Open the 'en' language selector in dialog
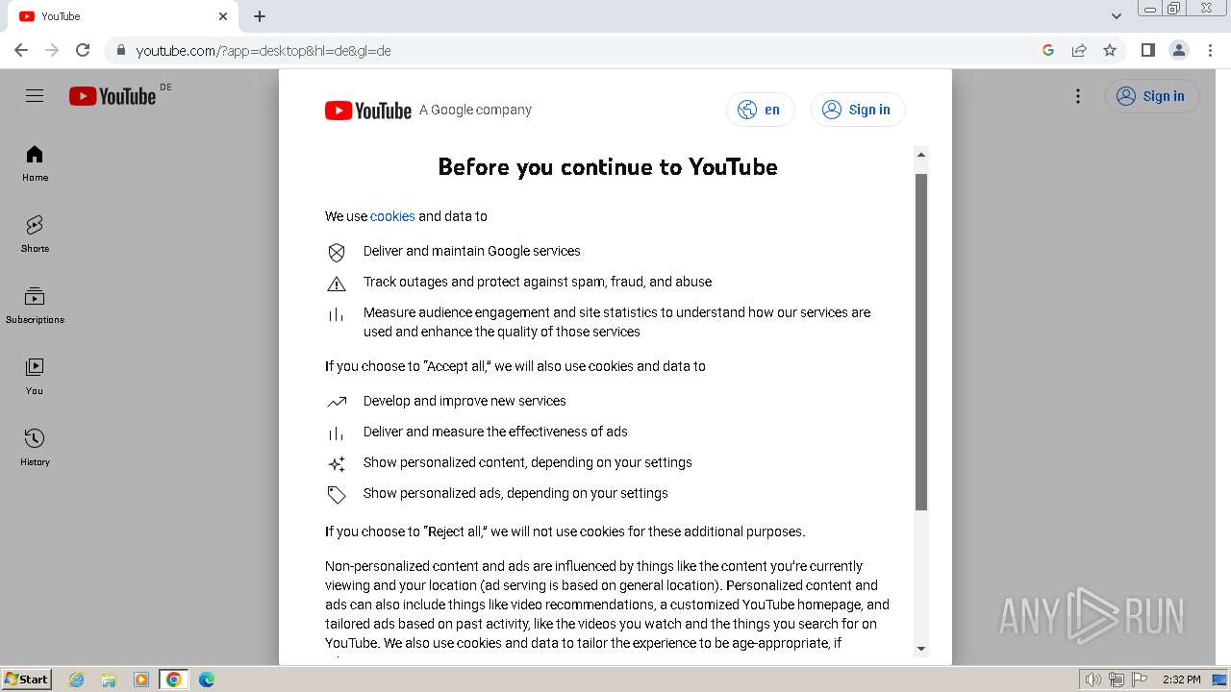The height and width of the screenshot is (692, 1231). point(760,110)
